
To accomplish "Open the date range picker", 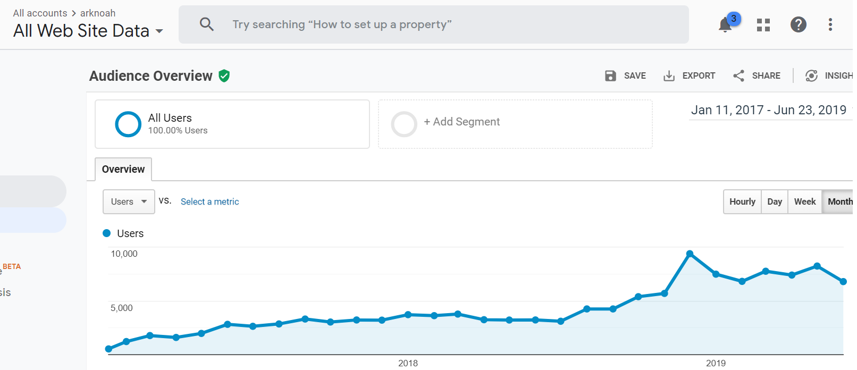I will [768, 110].
